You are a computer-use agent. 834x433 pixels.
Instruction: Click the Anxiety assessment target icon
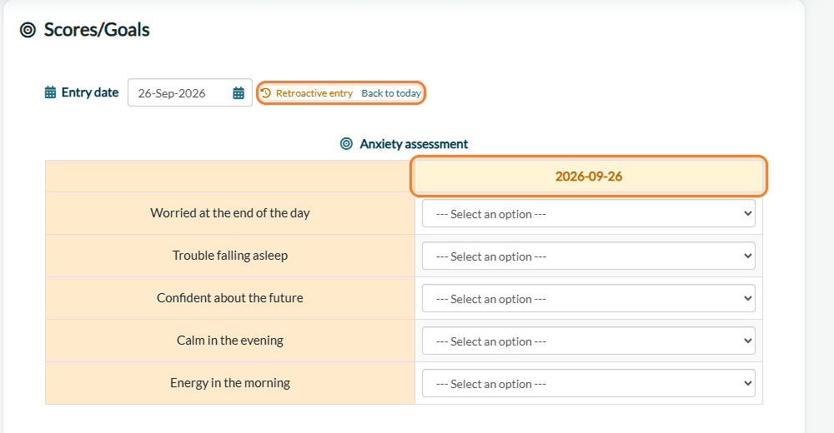(x=346, y=144)
